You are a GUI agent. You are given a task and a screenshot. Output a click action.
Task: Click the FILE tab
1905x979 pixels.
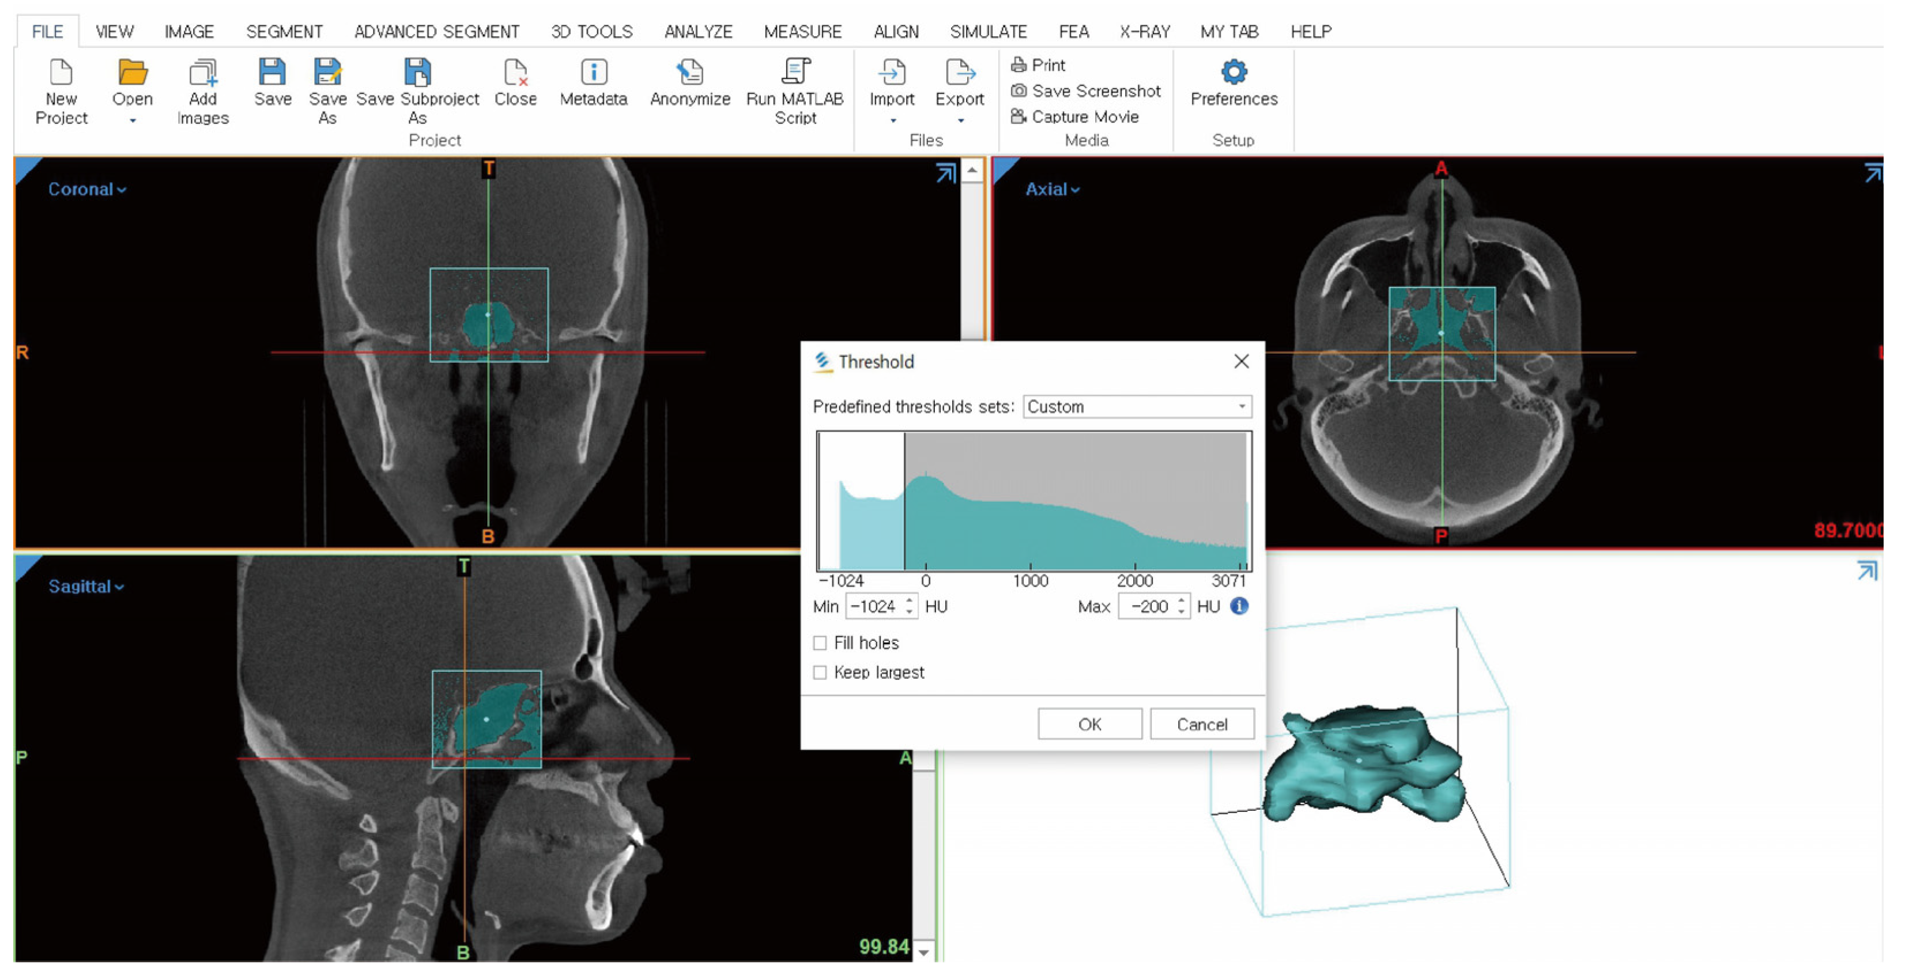point(47,32)
